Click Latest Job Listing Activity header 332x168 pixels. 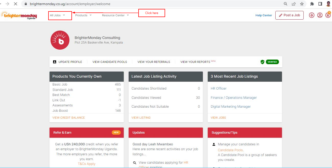166,76
